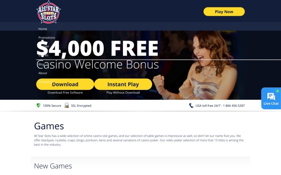Click the USA toll free phone number
This screenshot has height=175, width=281.
point(220,106)
